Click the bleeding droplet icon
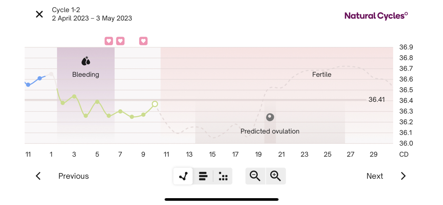 pyautogui.click(x=86, y=60)
